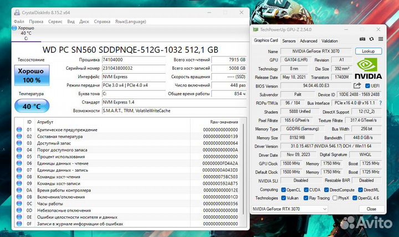The width and height of the screenshot is (399, 237).
Task: Toggle the PhysX checkbox
Action: click(x=335, y=198)
